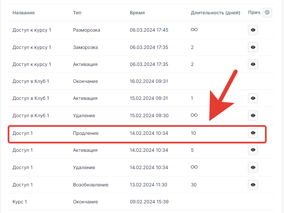
Task: Click the Продление type cell
Action: (86, 133)
